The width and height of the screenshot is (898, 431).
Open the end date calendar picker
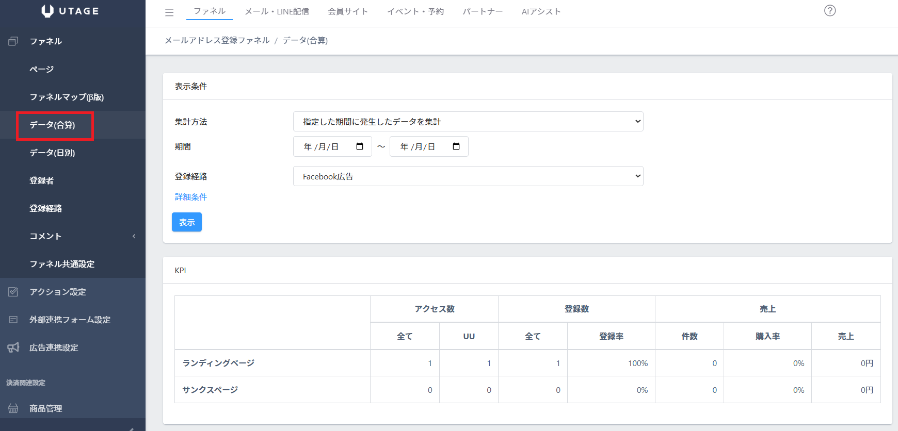coord(456,146)
